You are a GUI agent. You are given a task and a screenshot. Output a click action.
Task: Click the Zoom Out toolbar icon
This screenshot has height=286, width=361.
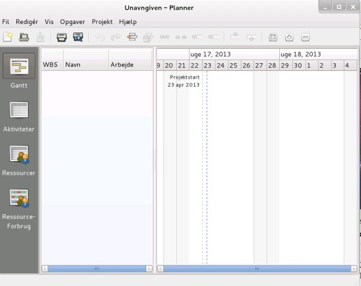tap(306, 37)
